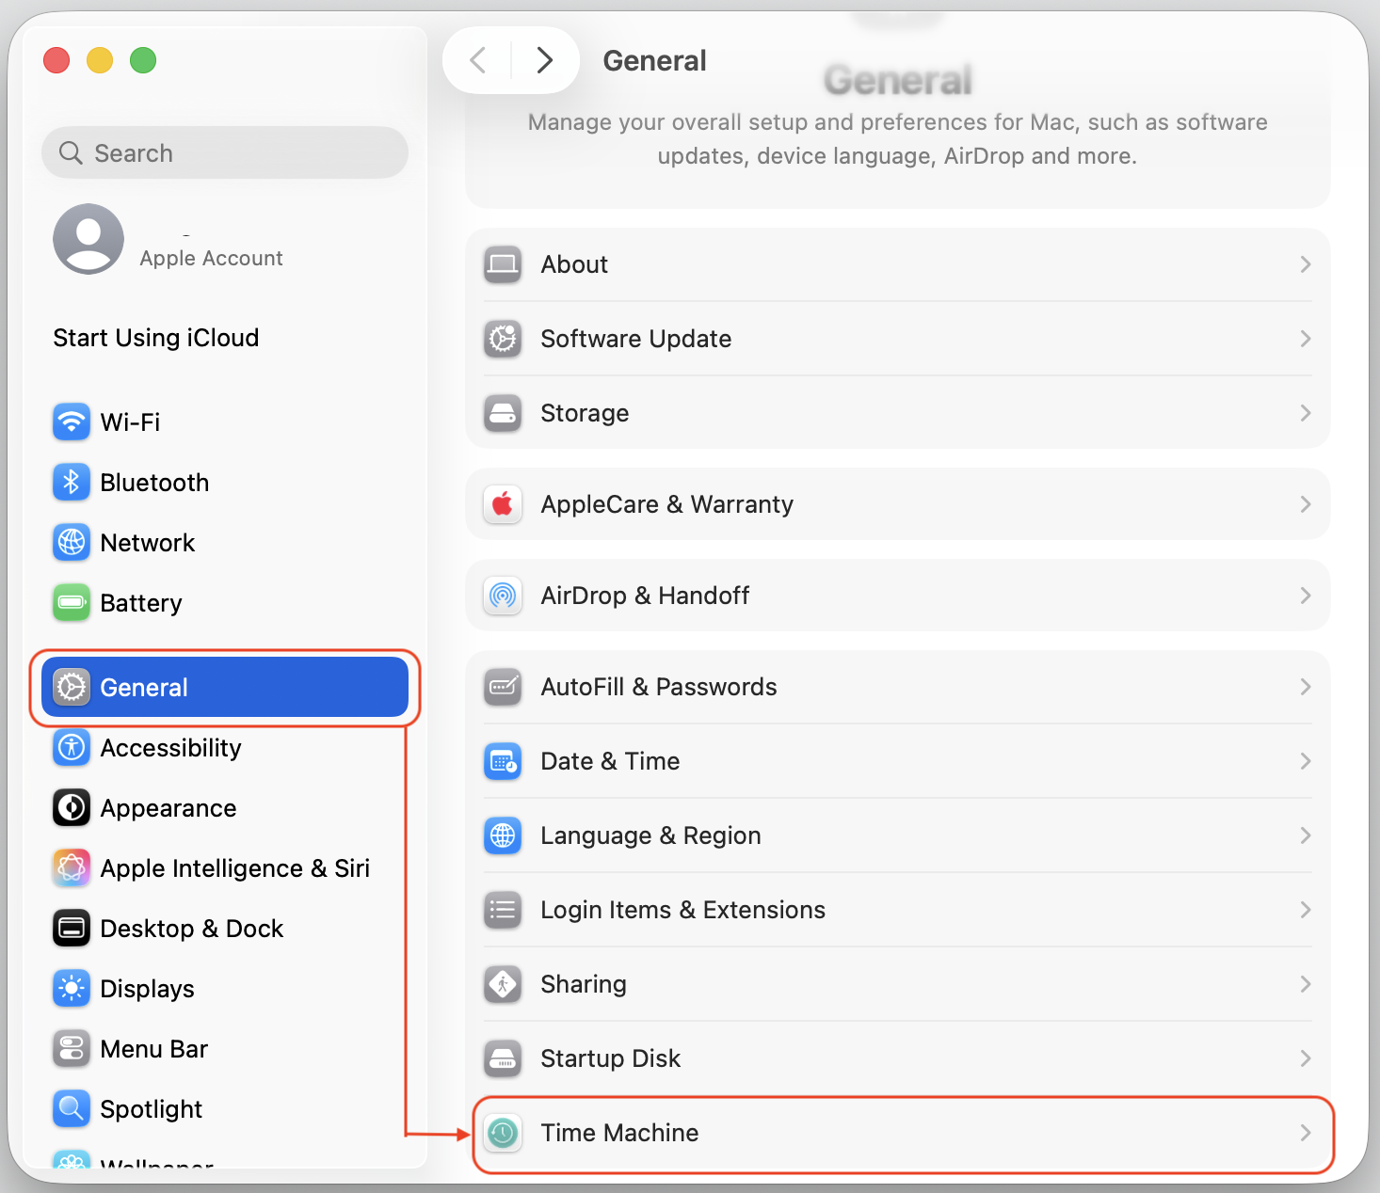
Task: Open the Software Update label
Action: 635,339
